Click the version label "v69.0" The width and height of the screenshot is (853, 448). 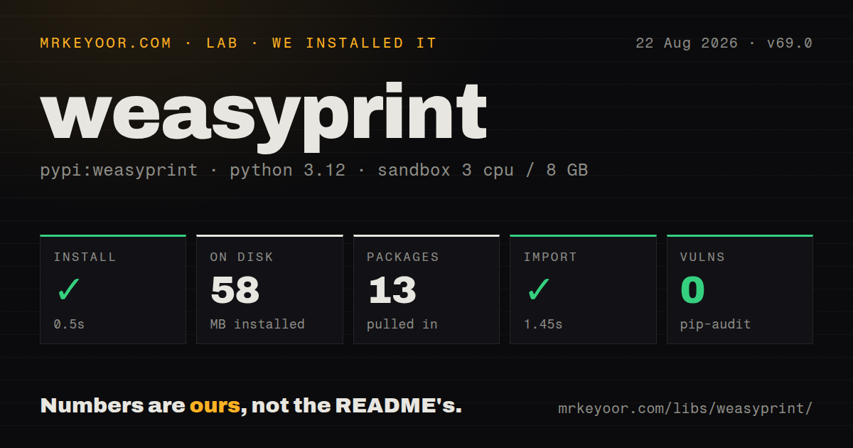click(789, 43)
